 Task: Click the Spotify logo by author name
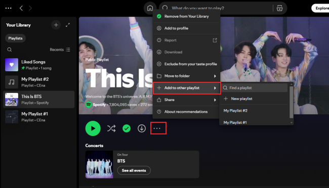(89, 105)
